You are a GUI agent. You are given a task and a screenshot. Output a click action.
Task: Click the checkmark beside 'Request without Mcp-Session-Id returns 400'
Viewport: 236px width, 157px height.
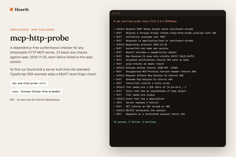(x=114, y=75)
